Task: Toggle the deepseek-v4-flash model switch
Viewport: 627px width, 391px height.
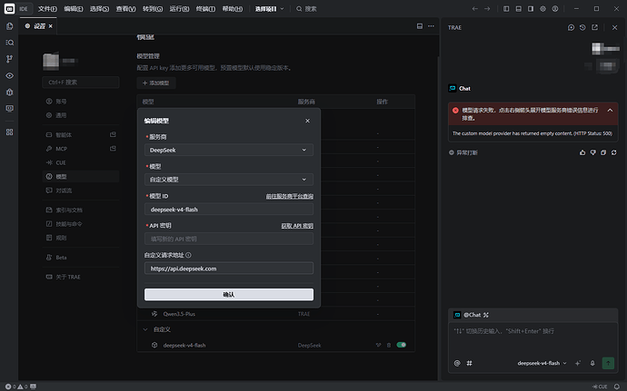Action: coord(401,345)
